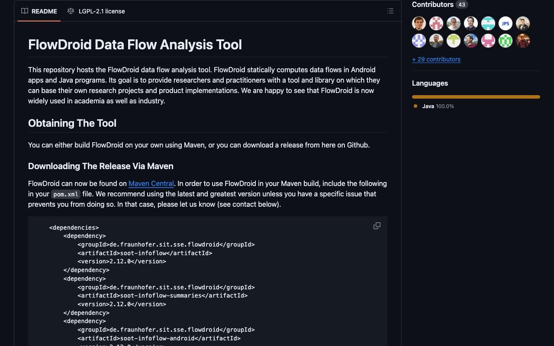This screenshot has height=346, width=554.
Task: Open the README outline menu icon
Action: [390, 11]
